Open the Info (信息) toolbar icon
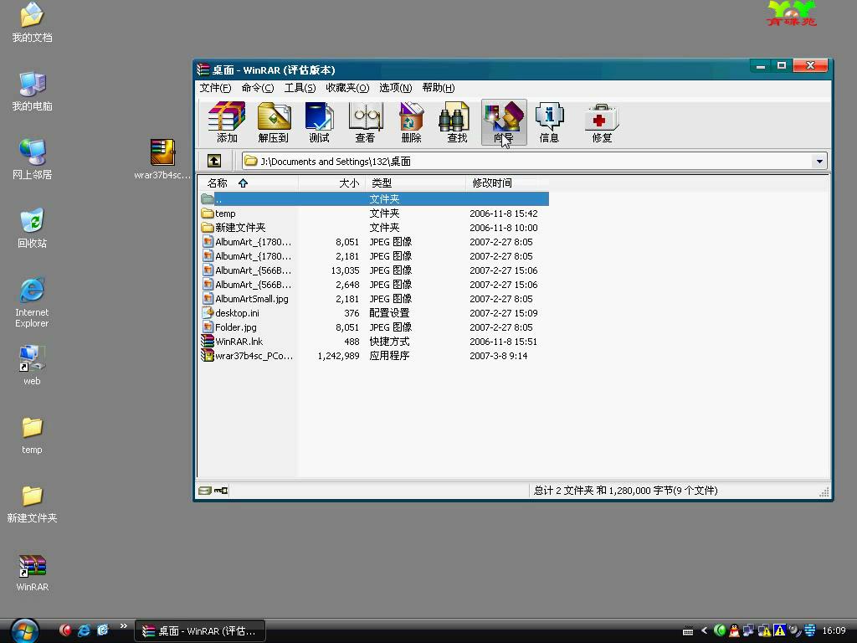The image size is (857, 643). click(x=549, y=122)
